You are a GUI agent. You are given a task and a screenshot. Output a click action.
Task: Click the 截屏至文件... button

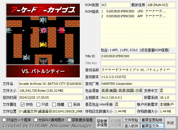click(x=152, y=126)
